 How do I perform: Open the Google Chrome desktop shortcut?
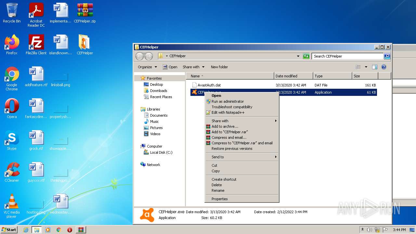tap(12, 79)
